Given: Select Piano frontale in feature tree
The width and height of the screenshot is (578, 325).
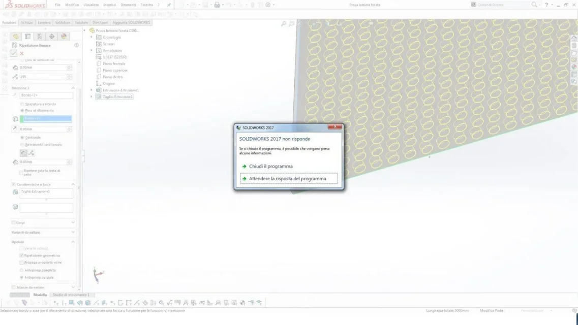Looking at the screenshot, I should 114,63.
